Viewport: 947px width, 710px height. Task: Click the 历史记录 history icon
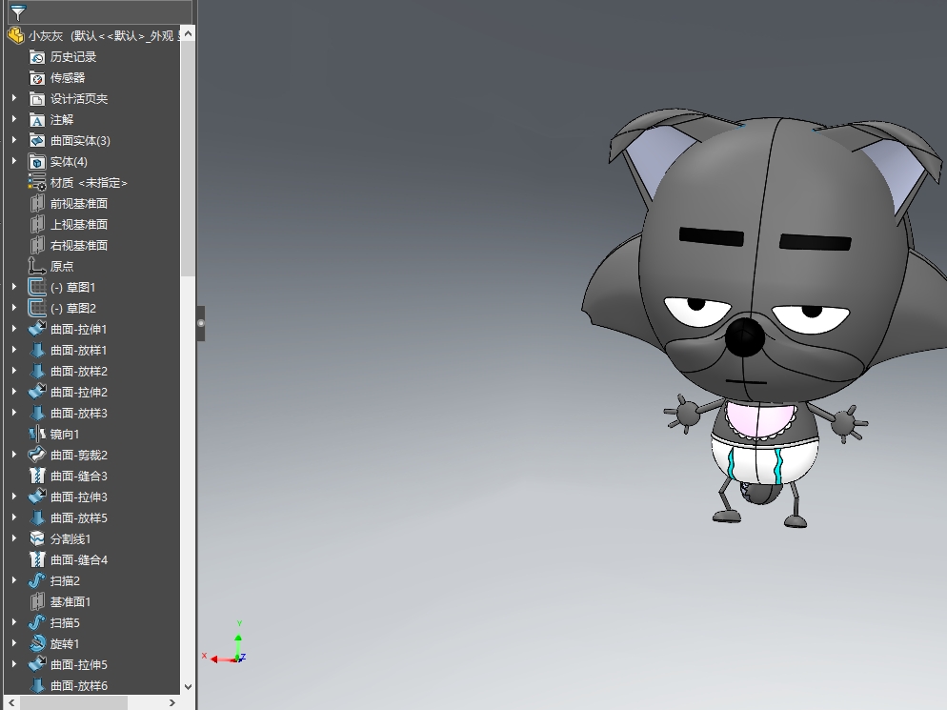(37, 57)
